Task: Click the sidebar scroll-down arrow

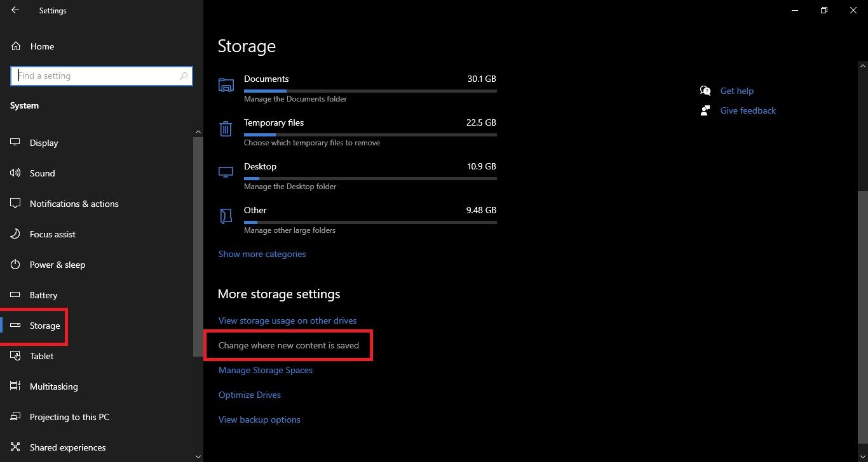Action: [x=198, y=456]
